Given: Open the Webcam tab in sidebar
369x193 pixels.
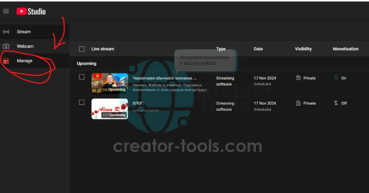Looking at the screenshot, I should click(35, 46).
